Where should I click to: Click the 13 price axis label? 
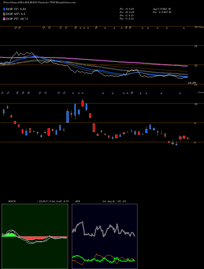(195, 46)
